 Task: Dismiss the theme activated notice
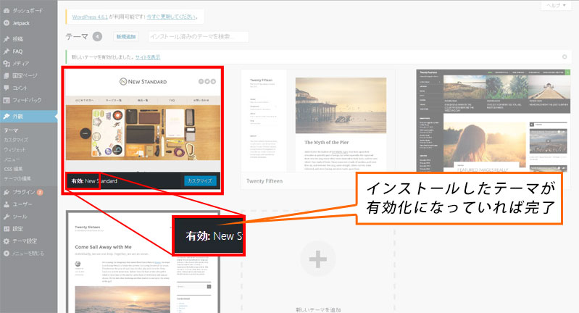pyautogui.click(x=565, y=57)
